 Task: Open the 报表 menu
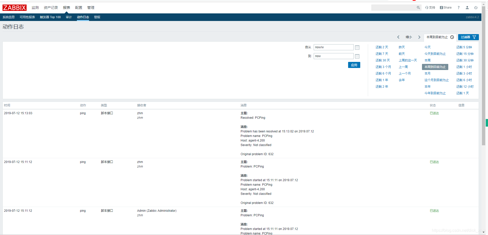point(67,8)
